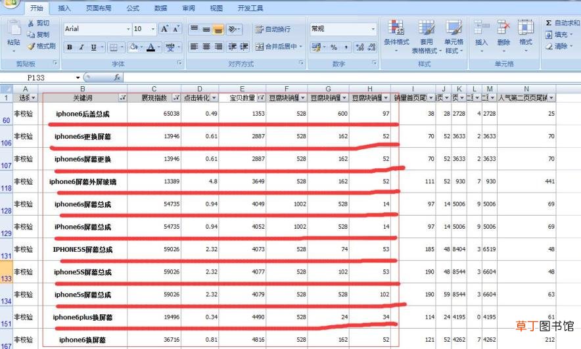Apply comma style number format
The height and width of the screenshot is (349, 581).
346,47
